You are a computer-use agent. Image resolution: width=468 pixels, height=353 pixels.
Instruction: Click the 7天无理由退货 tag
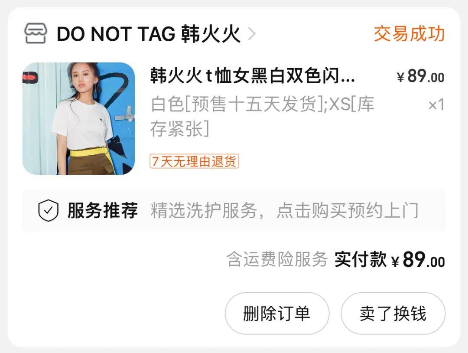click(194, 161)
